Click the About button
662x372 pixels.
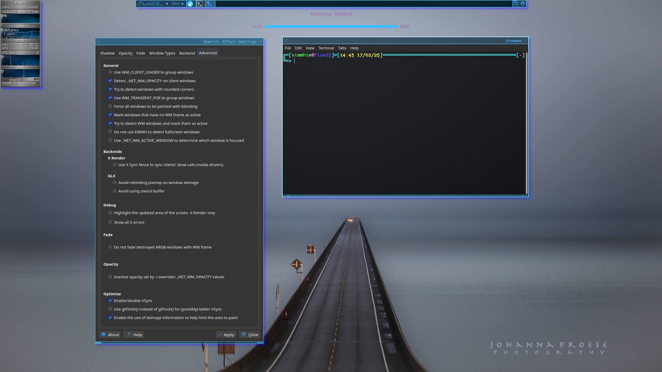click(110, 334)
